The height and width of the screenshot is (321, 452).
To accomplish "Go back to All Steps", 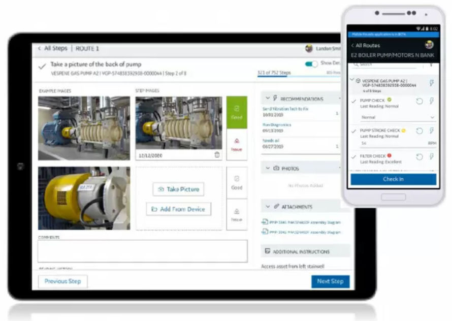I will 52,49.
